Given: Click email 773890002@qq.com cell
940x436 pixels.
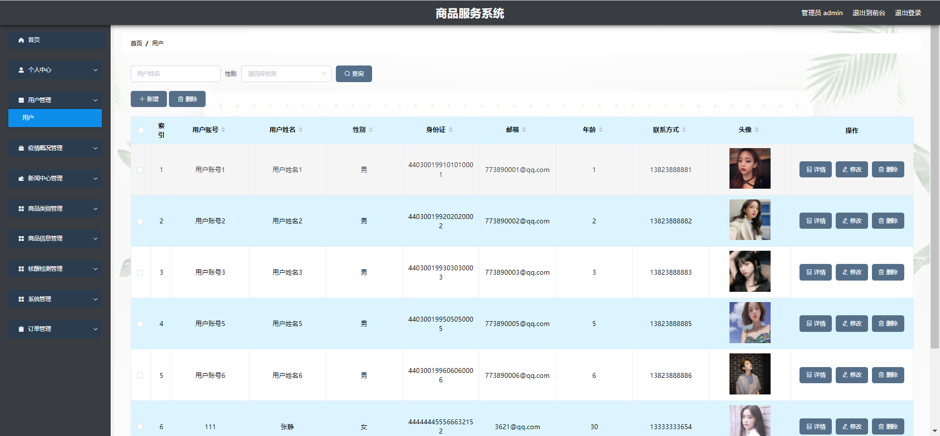Looking at the screenshot, I should coord(517,221).
